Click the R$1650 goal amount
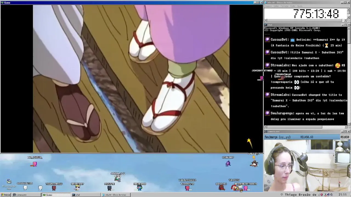Image resolution: width=351 pixels, height=197 pixels. click(345, 137)
